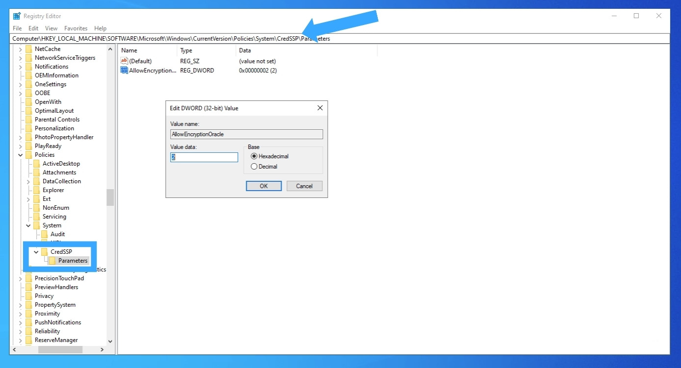
Task: Collapse the CredSSP key
Action: 36,252
